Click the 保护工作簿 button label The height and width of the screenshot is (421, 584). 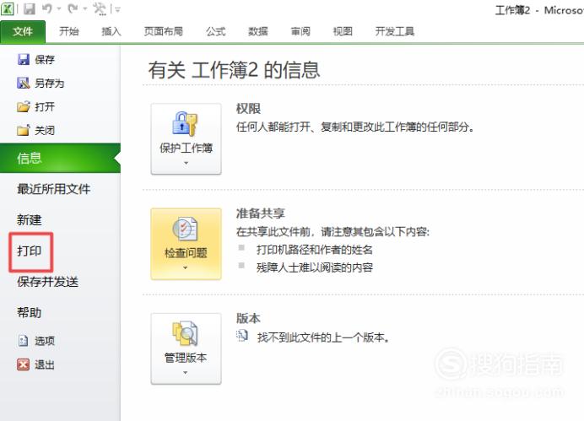[186, 148]
